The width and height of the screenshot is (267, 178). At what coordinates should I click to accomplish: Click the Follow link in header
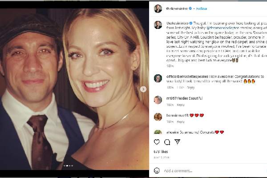pos(202,8)
